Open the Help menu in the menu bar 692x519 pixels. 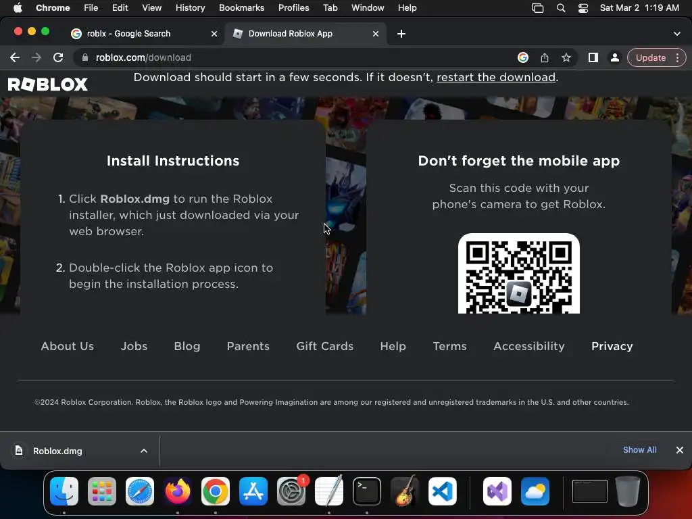pyautogui.click(x=407, y=8)
